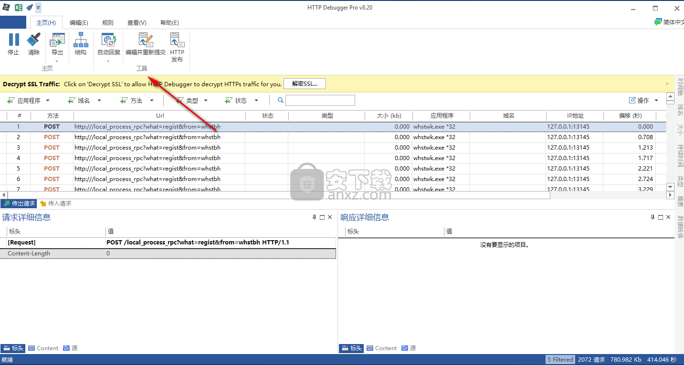This screenshot has width=684, height=365.
Task: Switch to Content tab in response details
Action: tap(382, 348)
